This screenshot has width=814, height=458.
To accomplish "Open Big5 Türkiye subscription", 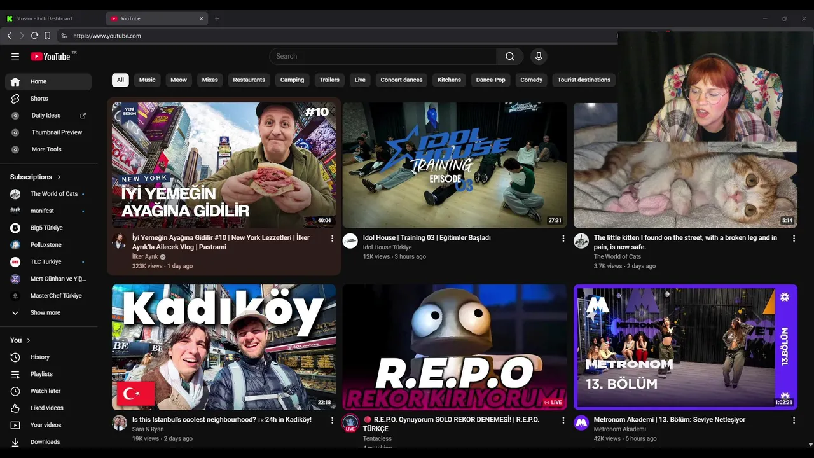I will click(x=48, y=228).
